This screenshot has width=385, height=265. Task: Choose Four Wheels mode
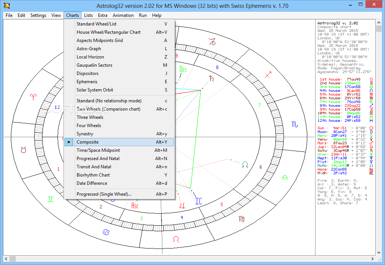coord(119,126)
